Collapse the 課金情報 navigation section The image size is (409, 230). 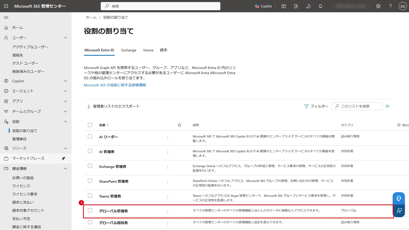[x=65, y=169]
